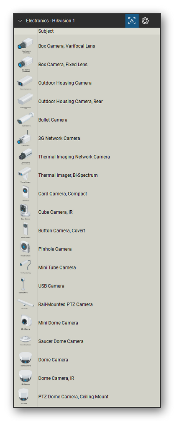This screenshot has height=421, width=174.
Task: Select the Thermal Imager Bi-Spectrum thumbnail
Action: click(x=26, y=175)
